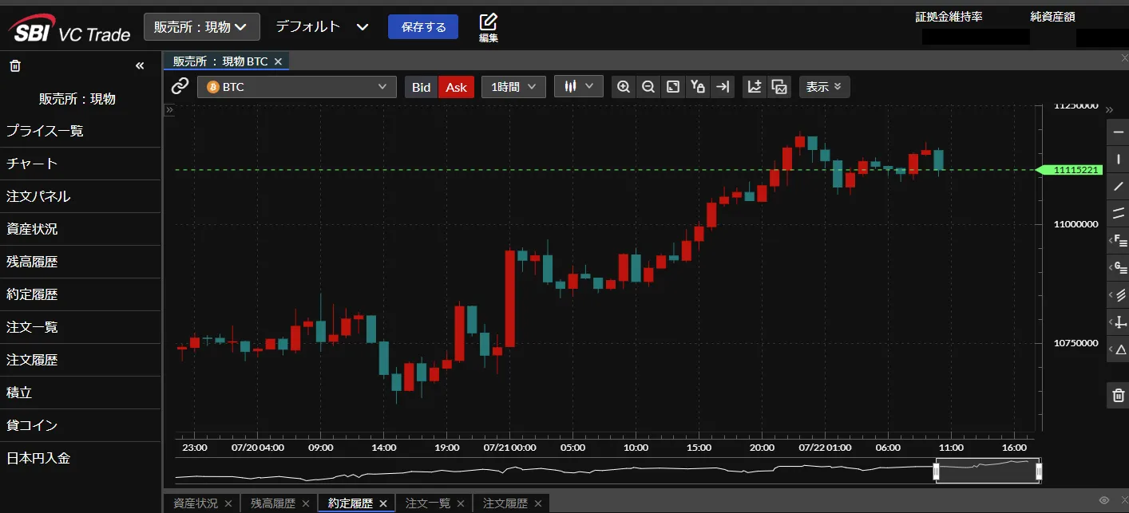This screenshot has height=513, width=1129.
Task: Click the chart image save icon
Action: (779, 87)
